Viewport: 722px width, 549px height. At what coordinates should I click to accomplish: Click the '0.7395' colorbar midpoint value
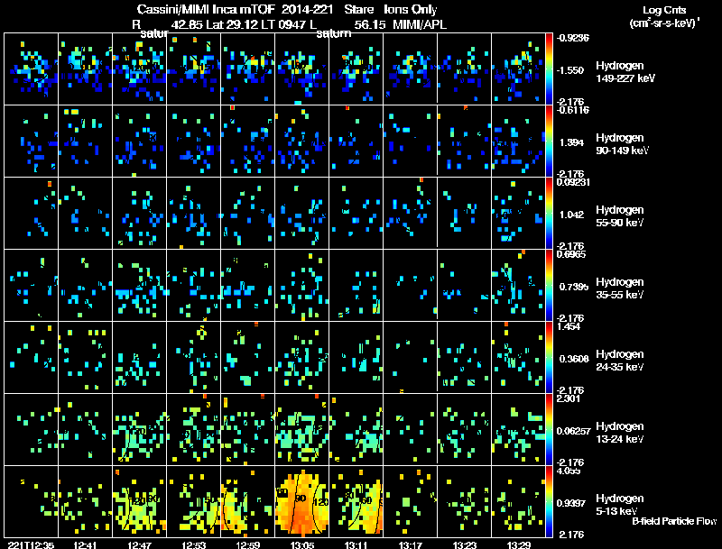click(574, 287)
